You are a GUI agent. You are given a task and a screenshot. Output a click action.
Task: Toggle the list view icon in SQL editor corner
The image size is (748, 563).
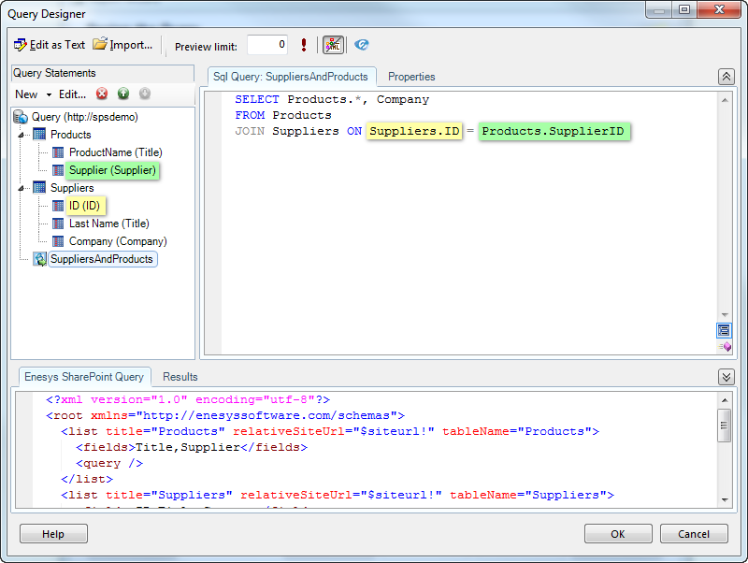point(724,330)
